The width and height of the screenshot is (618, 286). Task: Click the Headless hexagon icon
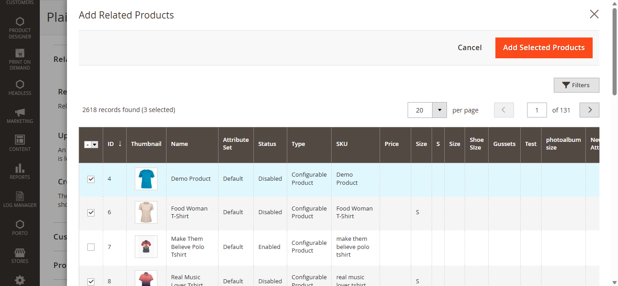[20, 84]
